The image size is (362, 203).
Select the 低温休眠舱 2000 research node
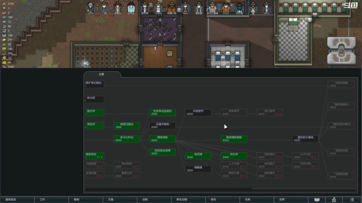click(162, 126)
